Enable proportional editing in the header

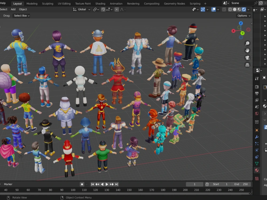(117, 9)
